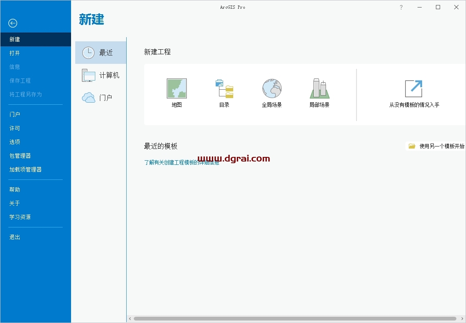Switch to the 计算机 tab label
Screen dimensions: 466x323
click(x=109, y=75)
